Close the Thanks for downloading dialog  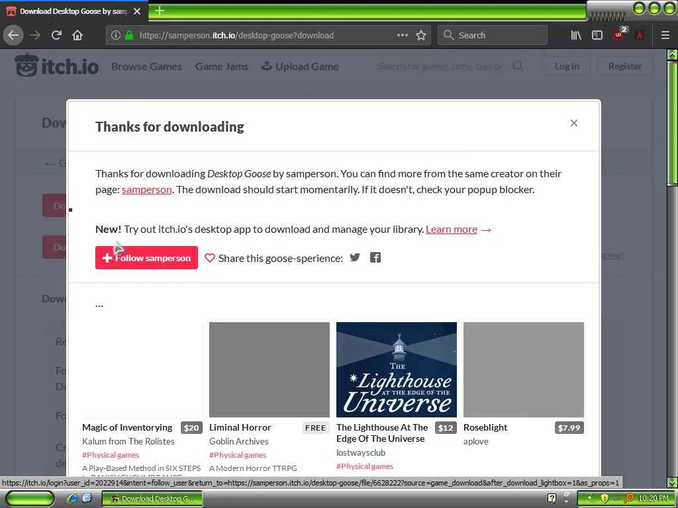point(574,123)
